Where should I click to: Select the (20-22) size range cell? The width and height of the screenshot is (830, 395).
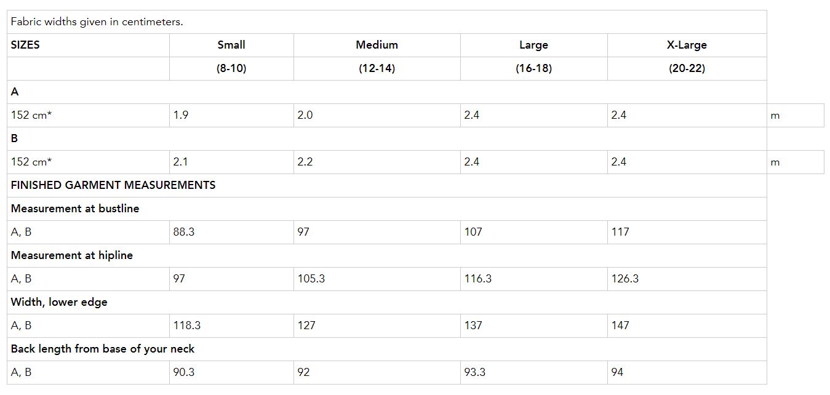(x=687, y=68)
